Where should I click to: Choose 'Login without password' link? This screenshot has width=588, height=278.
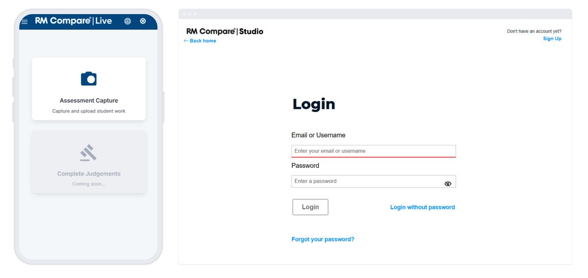click(x=422, y=207)
